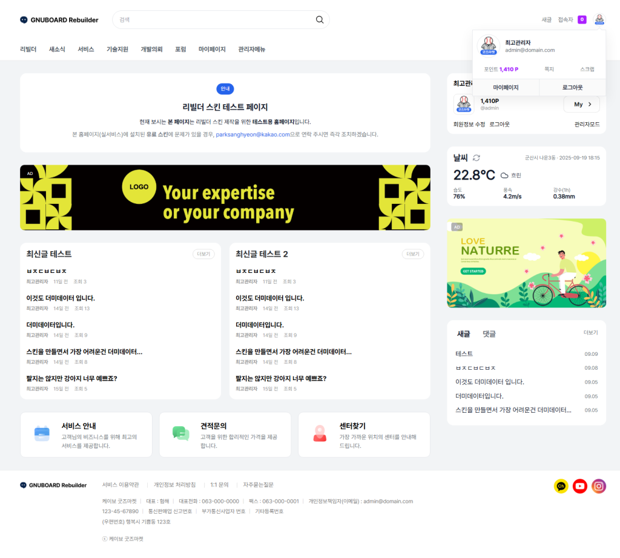The width and height of the screenshot is (620, 558).
Task: Click the LOVE NATURRE ad banner
Action: click(x=526, y=263)
